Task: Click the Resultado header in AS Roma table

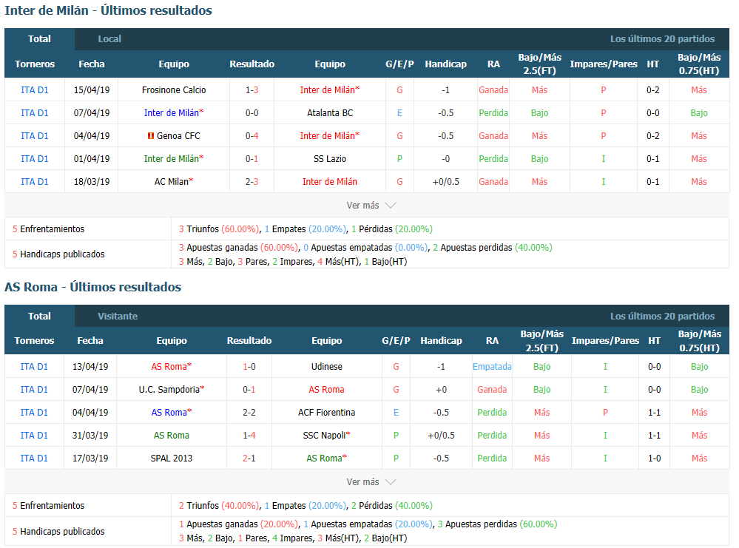Action: 249,341
